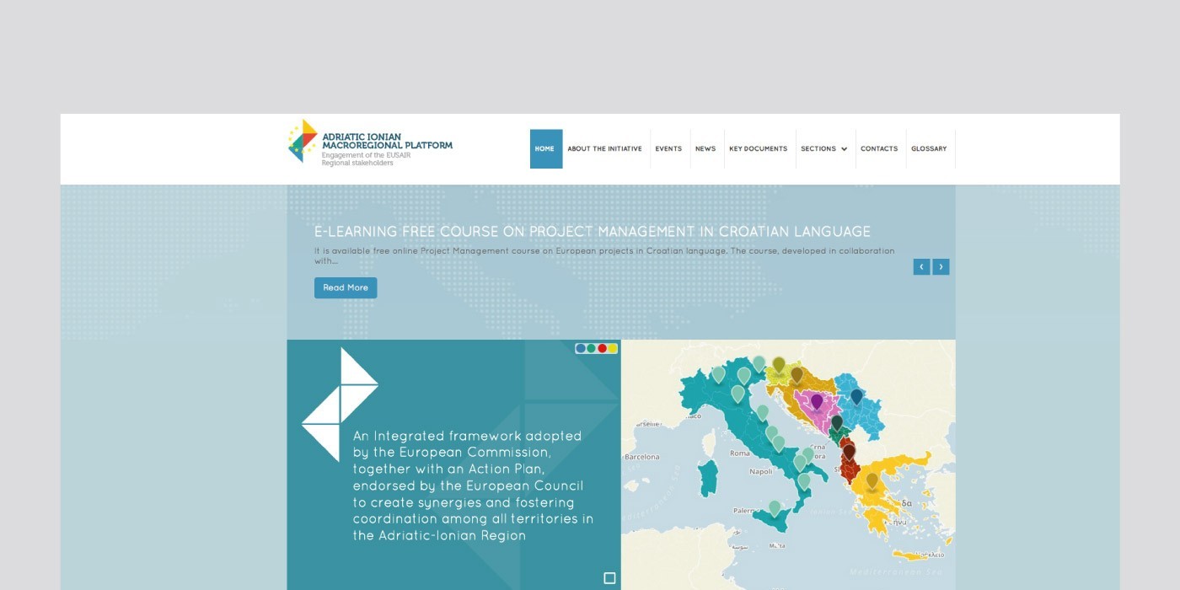Screen dimensions: 1180x590
Task: Click the Read More button
Action: tap(346, 288)
